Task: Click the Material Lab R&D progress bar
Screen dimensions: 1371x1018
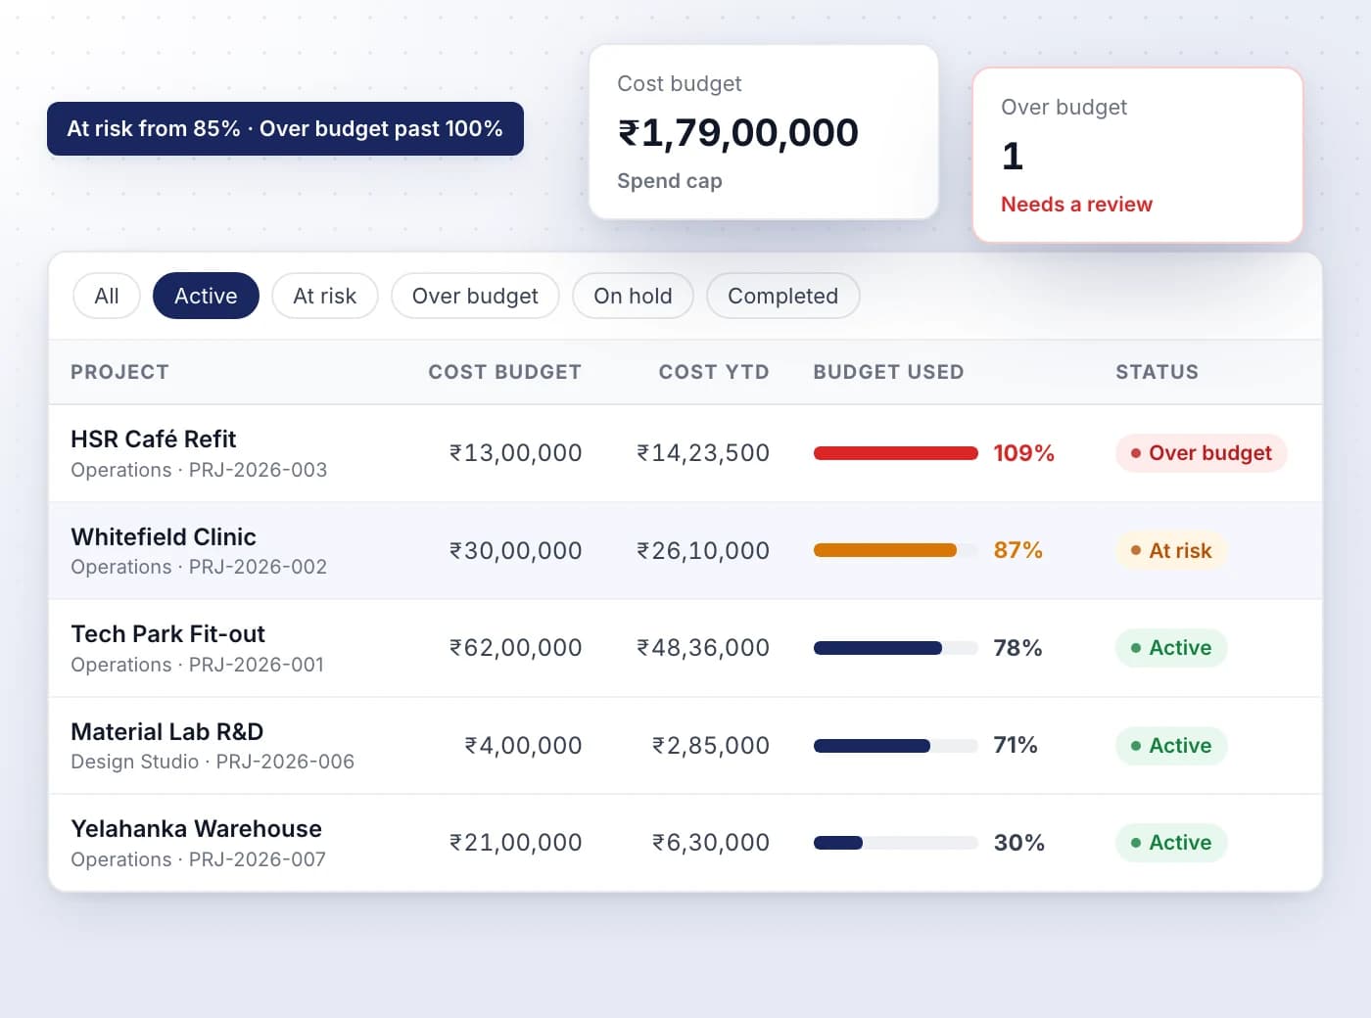Action: (896, 745)
